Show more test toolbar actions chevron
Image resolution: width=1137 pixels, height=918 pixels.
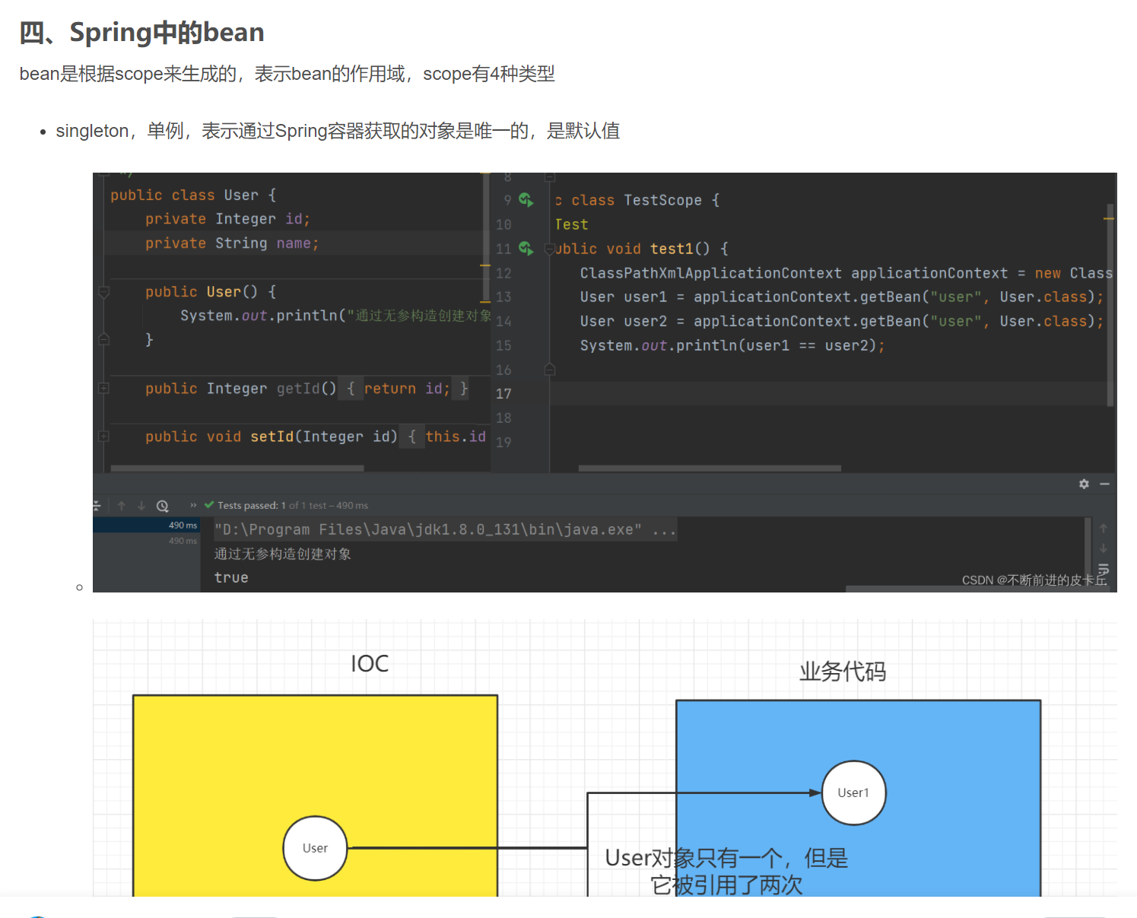pyautogui.click(x=193, y=506)
